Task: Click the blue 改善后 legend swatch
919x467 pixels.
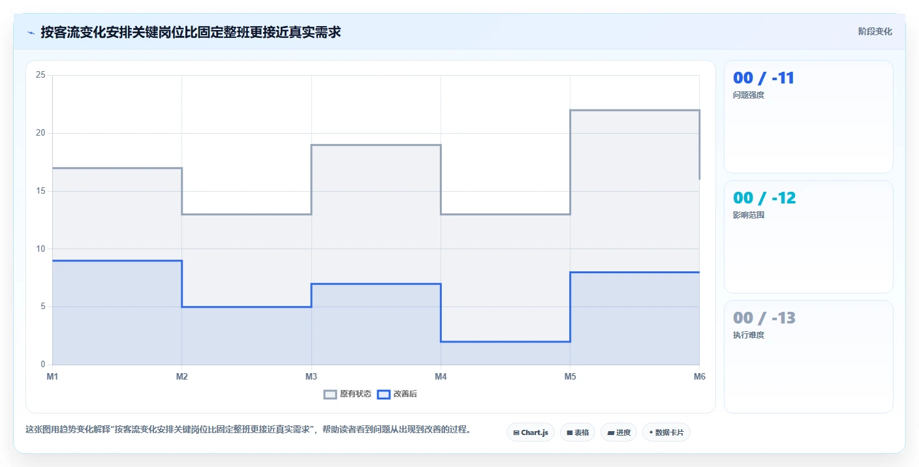Action: click(x=384, y=394)
